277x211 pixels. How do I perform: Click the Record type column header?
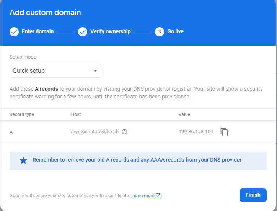22,114
